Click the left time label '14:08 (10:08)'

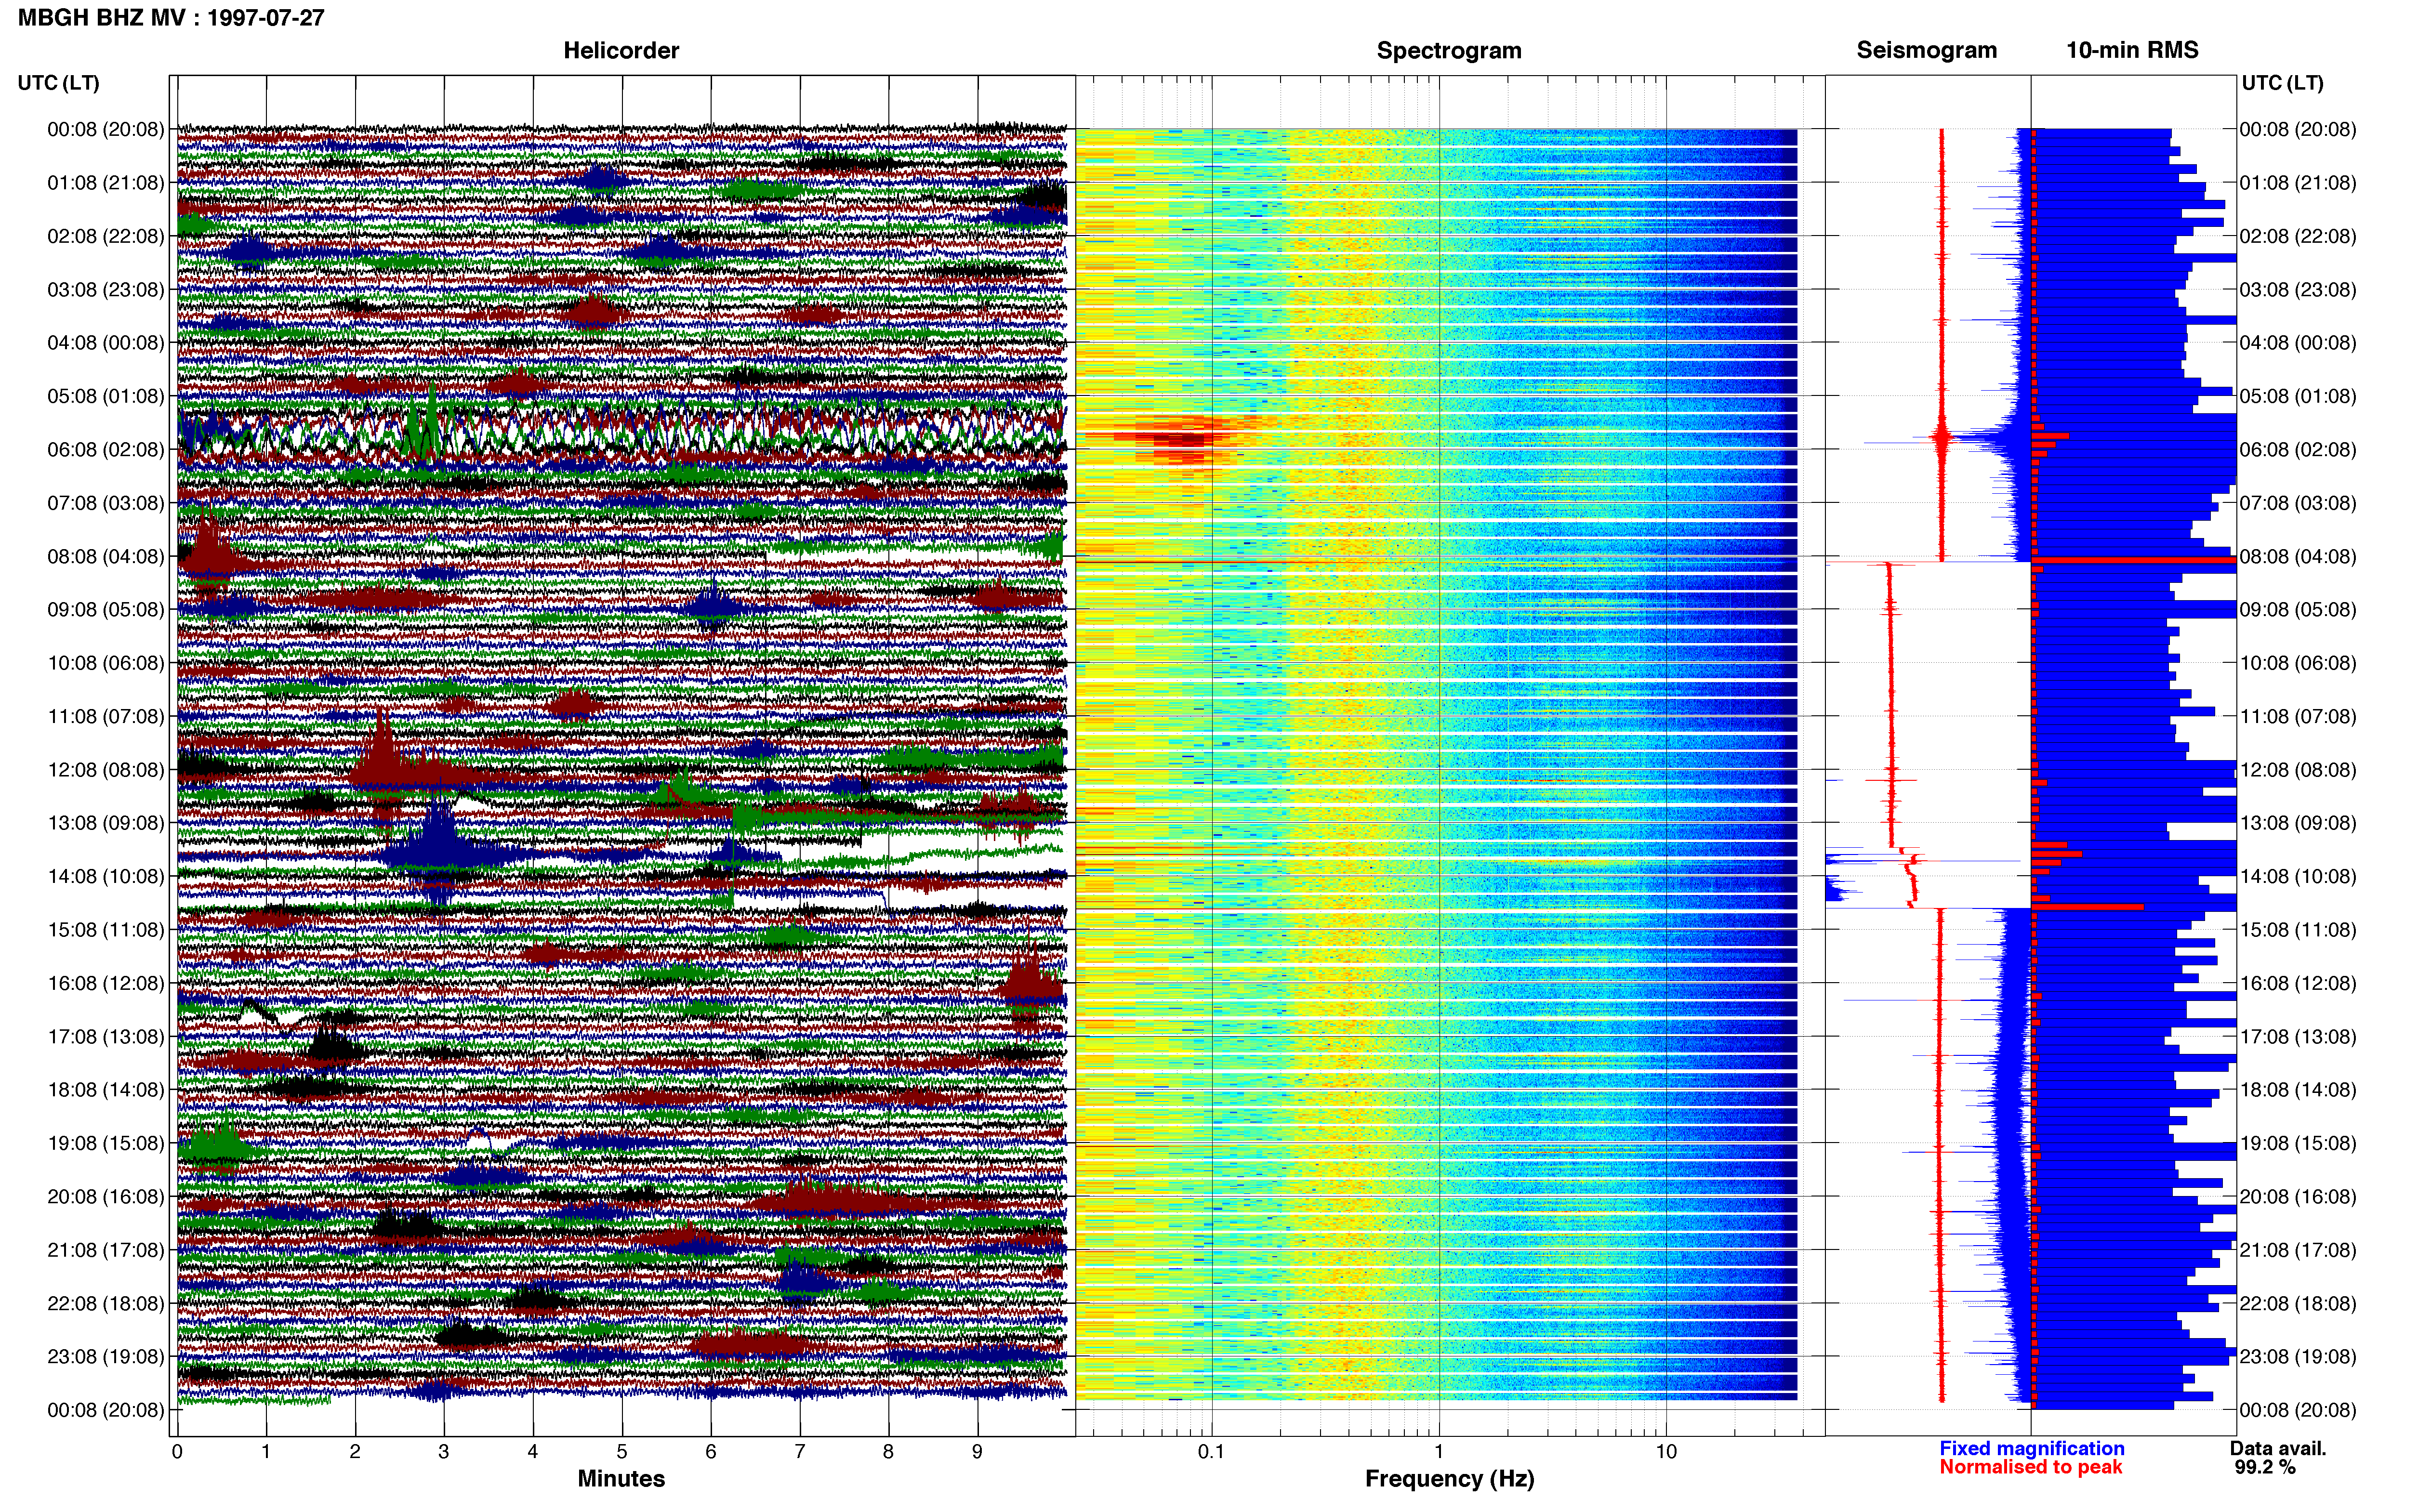(105, 876)
